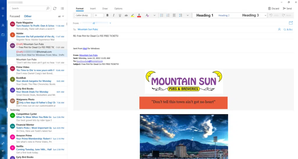Expand more paragraph options

coord(188,15)
